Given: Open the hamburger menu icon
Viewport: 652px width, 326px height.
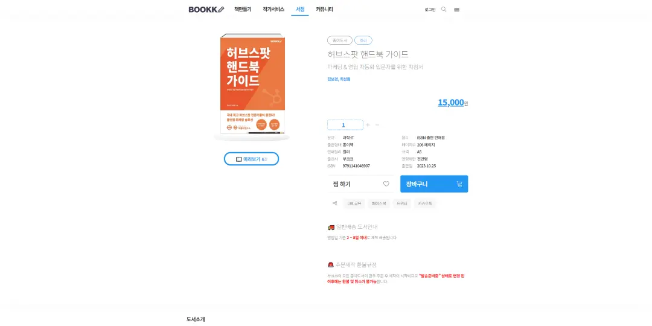Looking at the screenshot, I should point(456,10).
